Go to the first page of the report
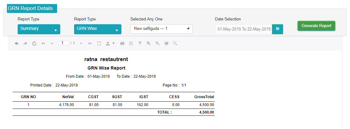Viewport: 350px width, 129px height. click(x=43, y=43)
